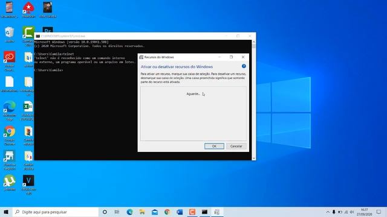Open the Google Chrome desktop shortcut
This screenshot has width=387, height=217.
point(10,132)
